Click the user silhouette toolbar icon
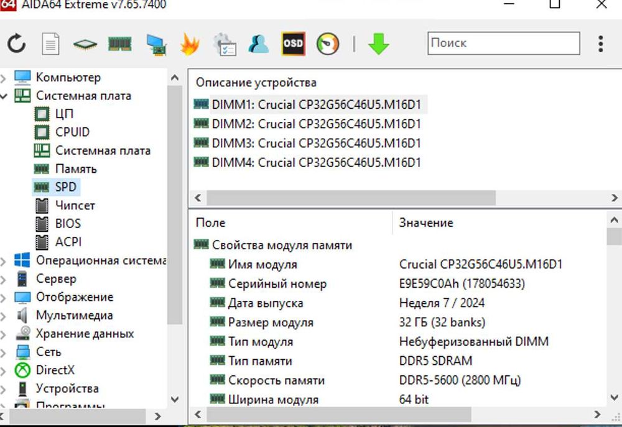622x427 pixels. coord(259,44)
